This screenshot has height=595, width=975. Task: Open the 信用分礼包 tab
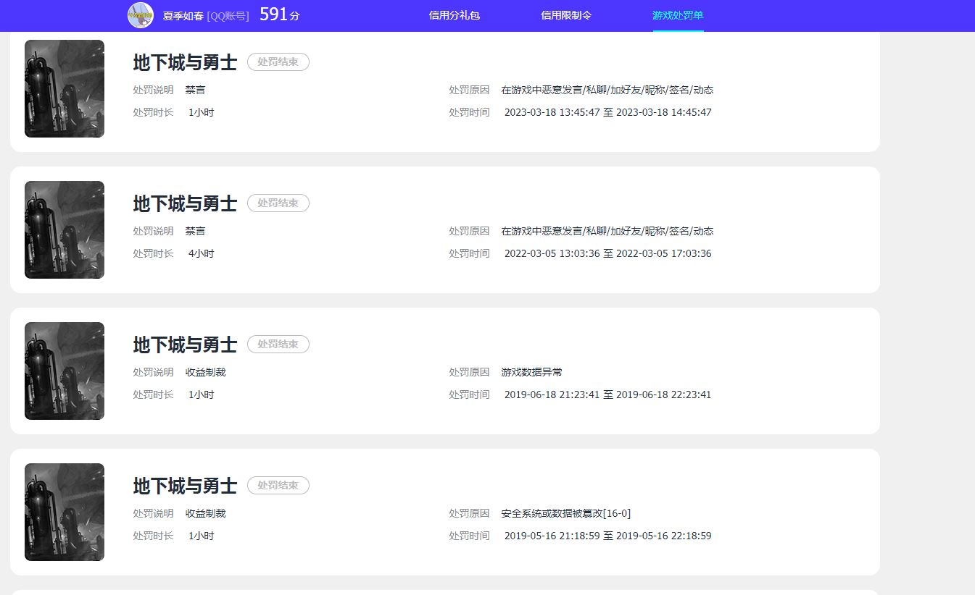pos(455,15)
